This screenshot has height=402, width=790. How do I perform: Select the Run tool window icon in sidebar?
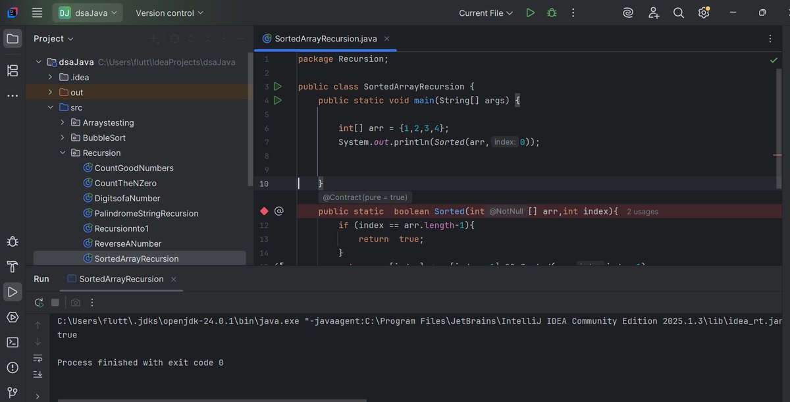[12, 292]
